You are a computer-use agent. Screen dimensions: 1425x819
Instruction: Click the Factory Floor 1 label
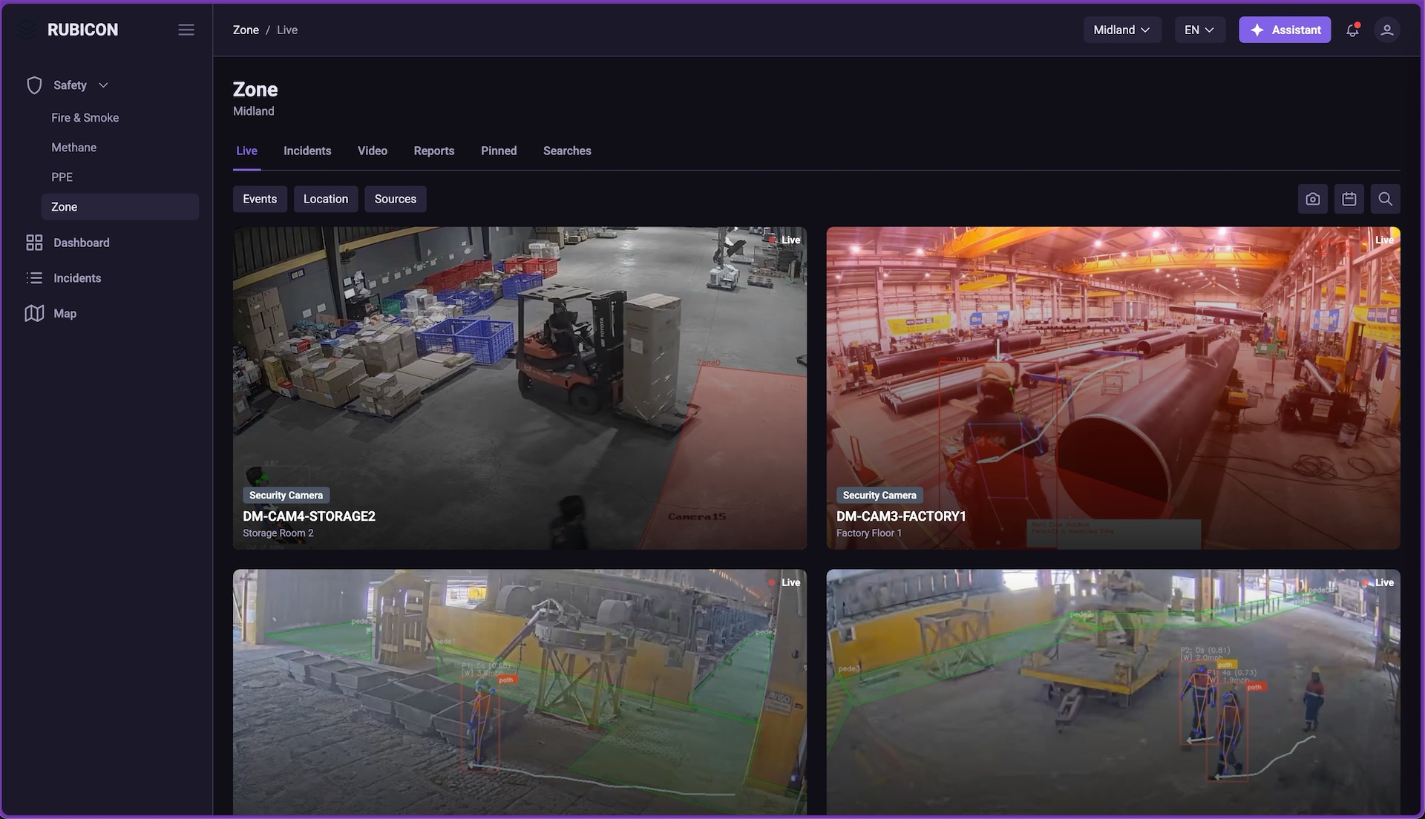point(869,533)
